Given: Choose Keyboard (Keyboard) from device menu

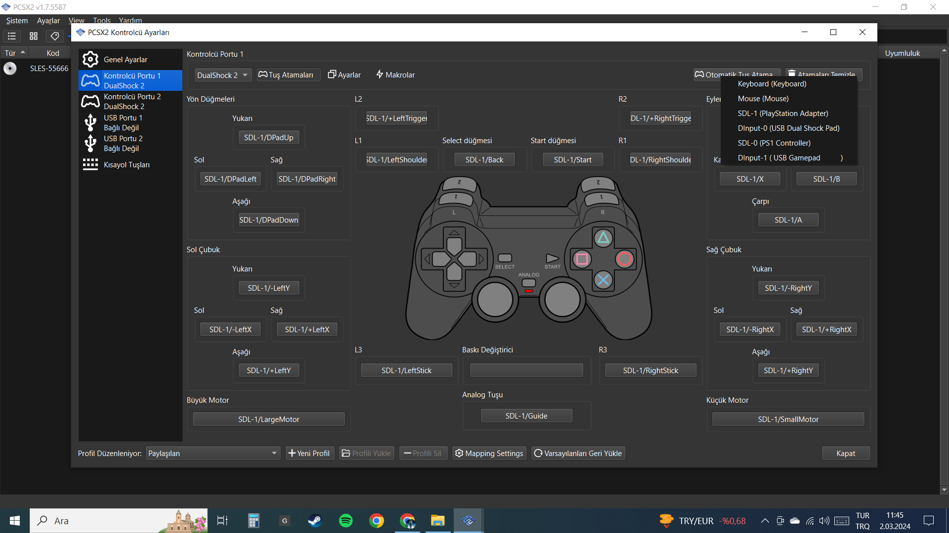Looking at the screenshot, I should [x=772, y=84].
